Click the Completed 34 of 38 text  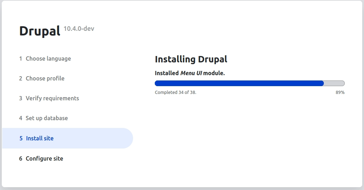coord(175,93)
